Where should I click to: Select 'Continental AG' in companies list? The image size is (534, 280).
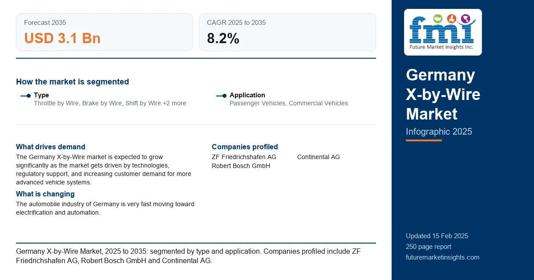point(319,157)
